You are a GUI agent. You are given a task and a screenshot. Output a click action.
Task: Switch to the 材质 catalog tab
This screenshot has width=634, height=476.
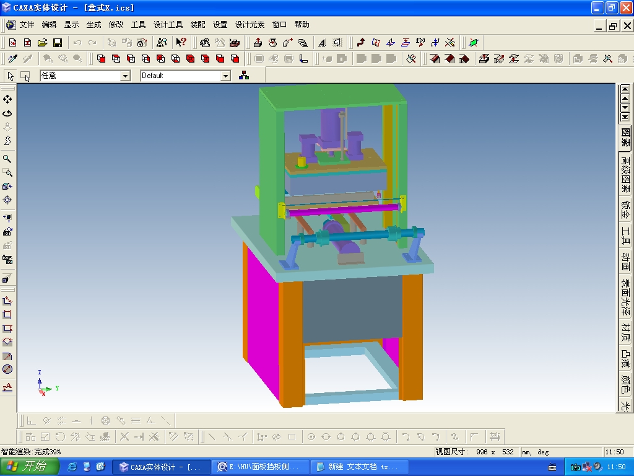click(625, 333)
